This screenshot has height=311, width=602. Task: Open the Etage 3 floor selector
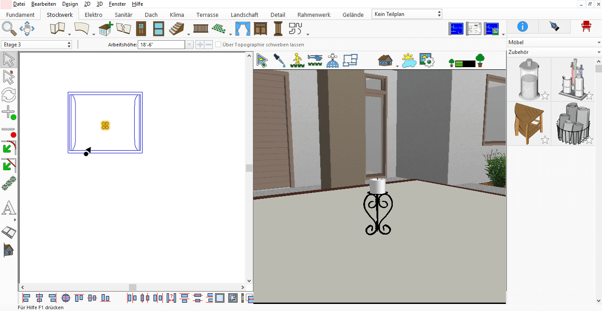click(x=37, y=45)
